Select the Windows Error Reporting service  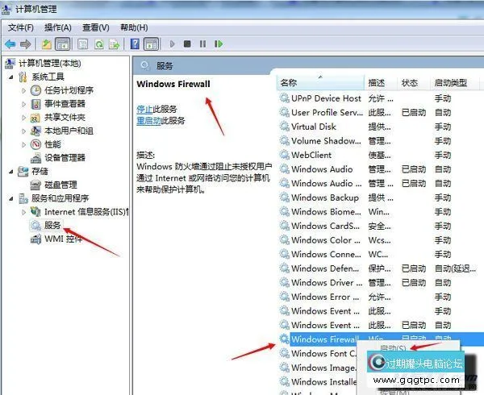pyautogui.click(x=381, y=297)
